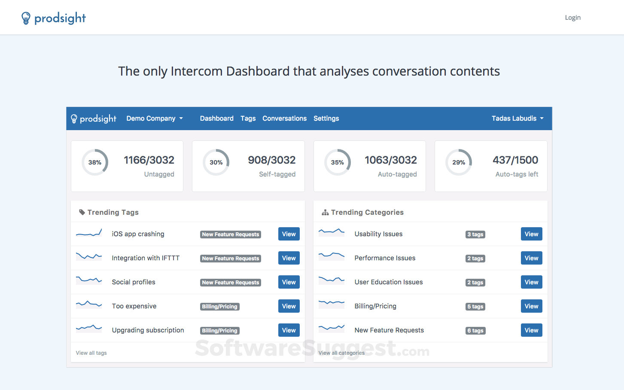The width and height of the screenshot is (624, 390).
Task: Click the sparkline for Performance Issues
Action: pyautogui.click(x=332, y=256)
